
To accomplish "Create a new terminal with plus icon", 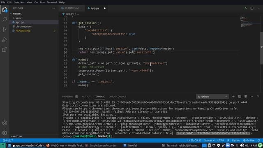I will click(x=233, y=97).
